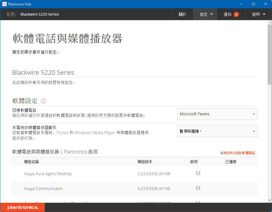Viewport: 272px width, 212px height.
Task: Click the vertical scrollbar thumb
Action: tap(269, 55)
